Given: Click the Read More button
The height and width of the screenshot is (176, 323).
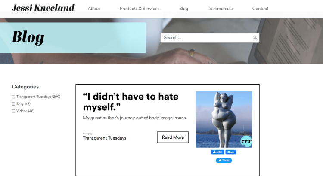Looking at the screenshot, I should coord(173,137).
